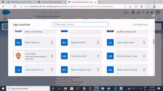
Task: Open the Leave Application2 link
Action: point(34,70)
